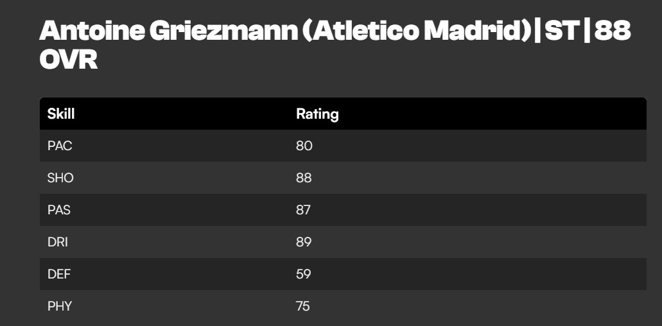Click the PHY rating value 75
This screenshot has height=326, width=662.
(302, 306)
